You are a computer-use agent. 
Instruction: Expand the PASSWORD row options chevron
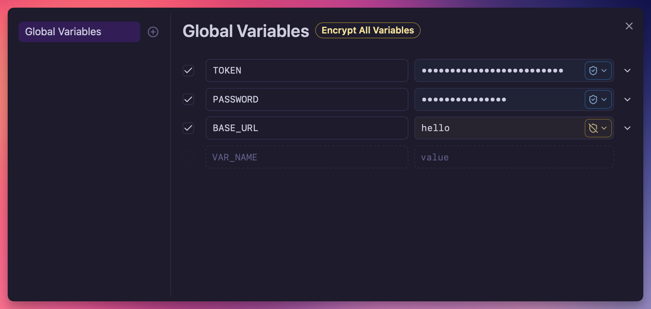627,99
